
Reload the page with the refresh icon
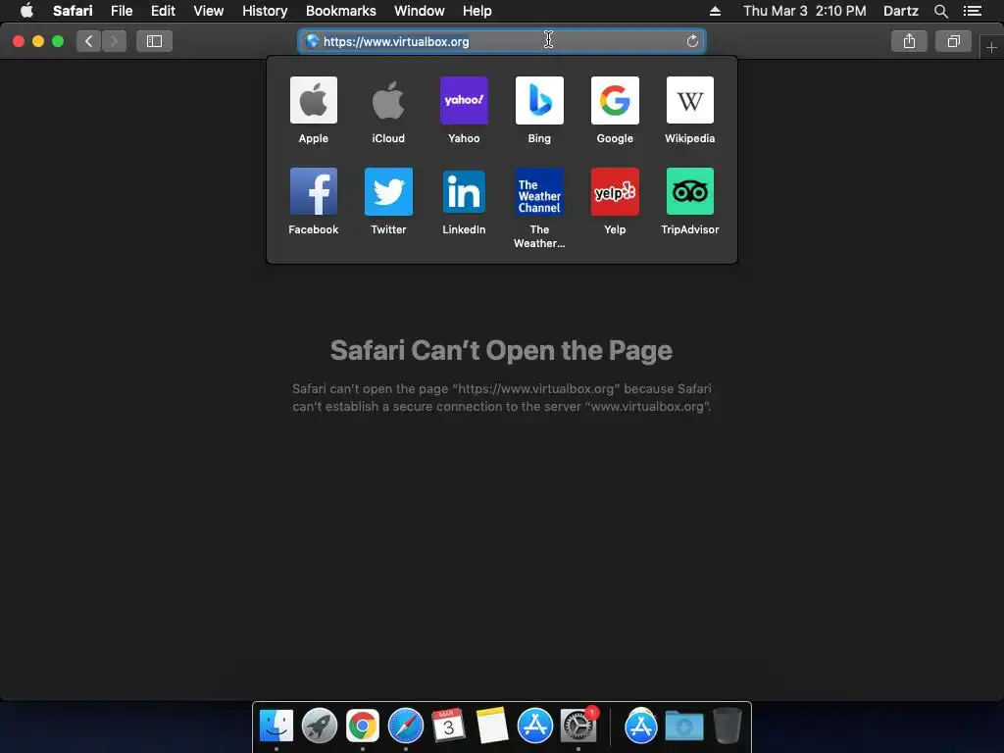pos(692,41)
